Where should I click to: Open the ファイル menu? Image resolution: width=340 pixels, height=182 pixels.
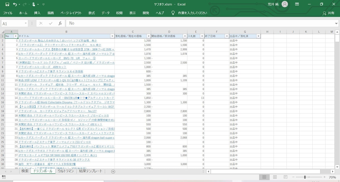(8, 13)
